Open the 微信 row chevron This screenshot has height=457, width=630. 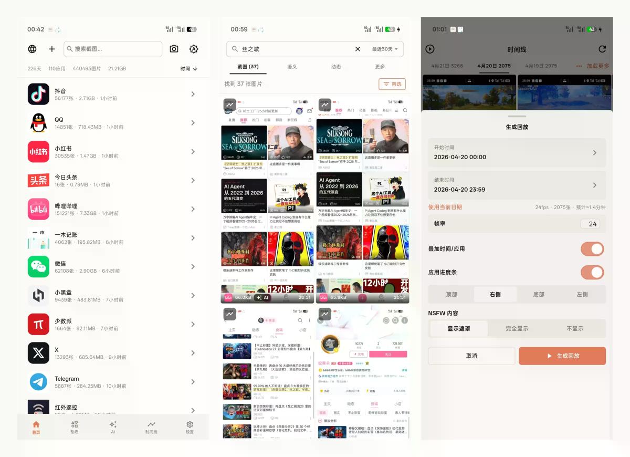click(x=193, y=267)
